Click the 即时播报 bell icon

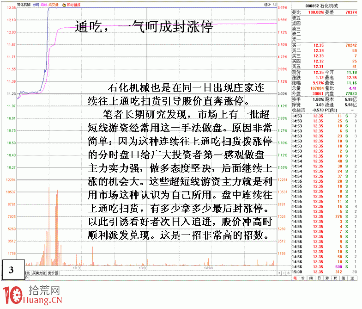click(x=64, y=4)
